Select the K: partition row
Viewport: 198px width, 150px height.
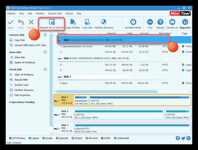click(x=124, y=83)
